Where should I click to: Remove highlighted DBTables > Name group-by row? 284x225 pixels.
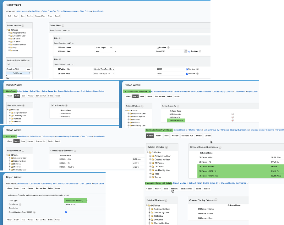tap(232, 120)
